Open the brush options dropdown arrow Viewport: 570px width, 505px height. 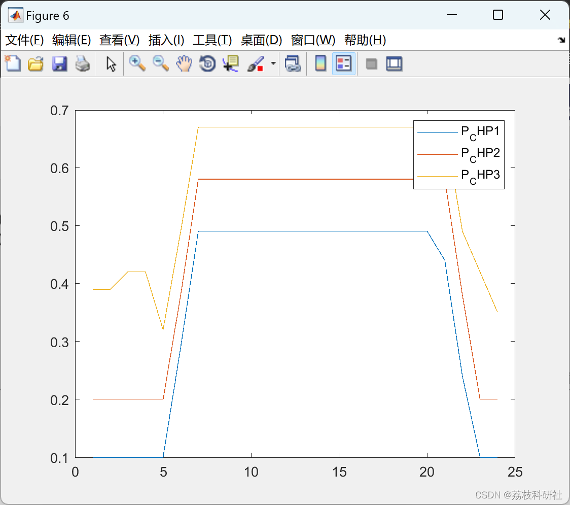tap(272, 63)
